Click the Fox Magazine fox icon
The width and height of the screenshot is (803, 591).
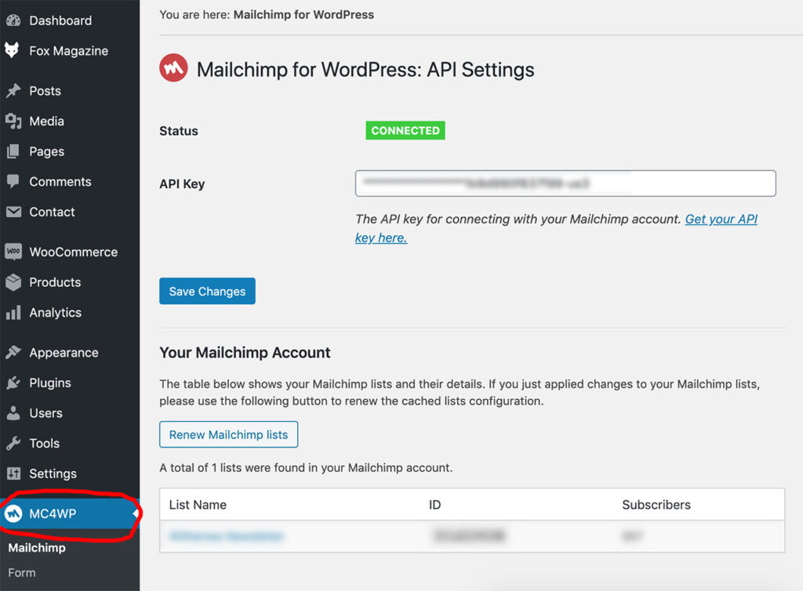coord(13,50)
